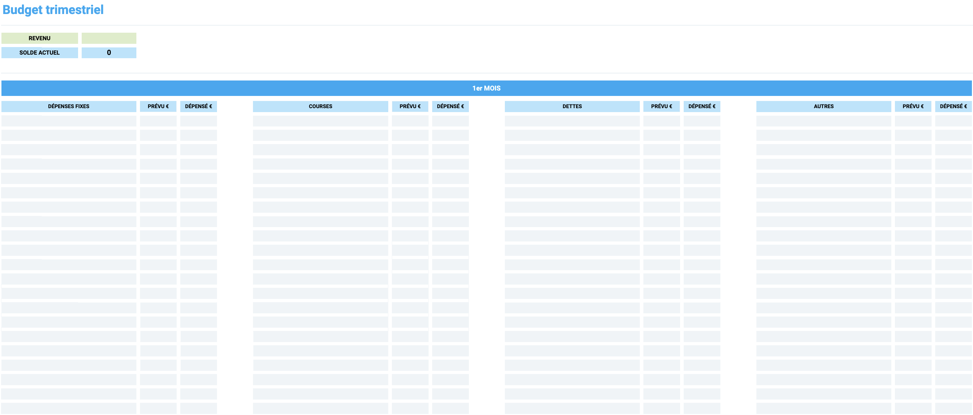Select the REVENU label cell
The image size is (973, 415).
coord(40,38)
